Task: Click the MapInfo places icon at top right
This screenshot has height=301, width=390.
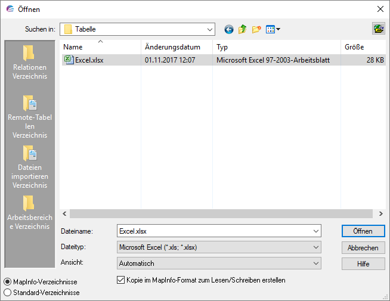Action: tap(379, 29)
